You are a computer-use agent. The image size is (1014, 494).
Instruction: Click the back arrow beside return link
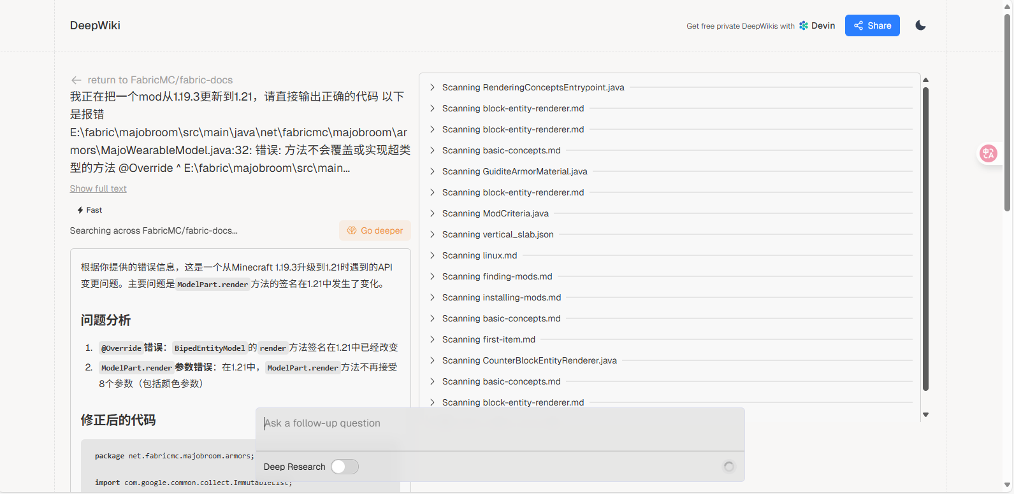[x=76, y=80]
